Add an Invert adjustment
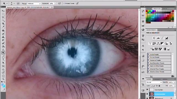Viewport: 177px width, 99px height. click(152, 49)
